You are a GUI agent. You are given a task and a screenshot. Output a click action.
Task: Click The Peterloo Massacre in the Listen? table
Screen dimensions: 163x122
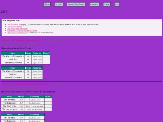tap(13, 63)
